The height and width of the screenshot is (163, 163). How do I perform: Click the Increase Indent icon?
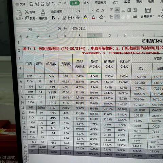coord(135,10)
